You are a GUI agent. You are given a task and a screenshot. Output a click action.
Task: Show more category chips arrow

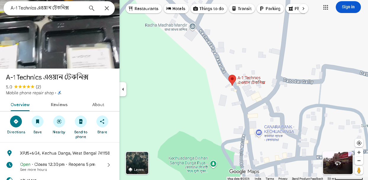tap(303, 9)
